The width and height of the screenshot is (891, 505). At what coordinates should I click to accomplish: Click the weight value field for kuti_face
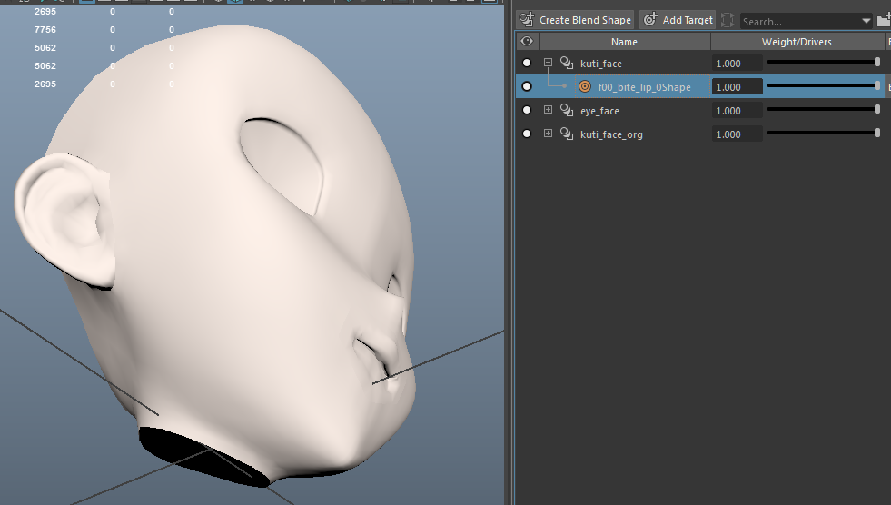737,64
